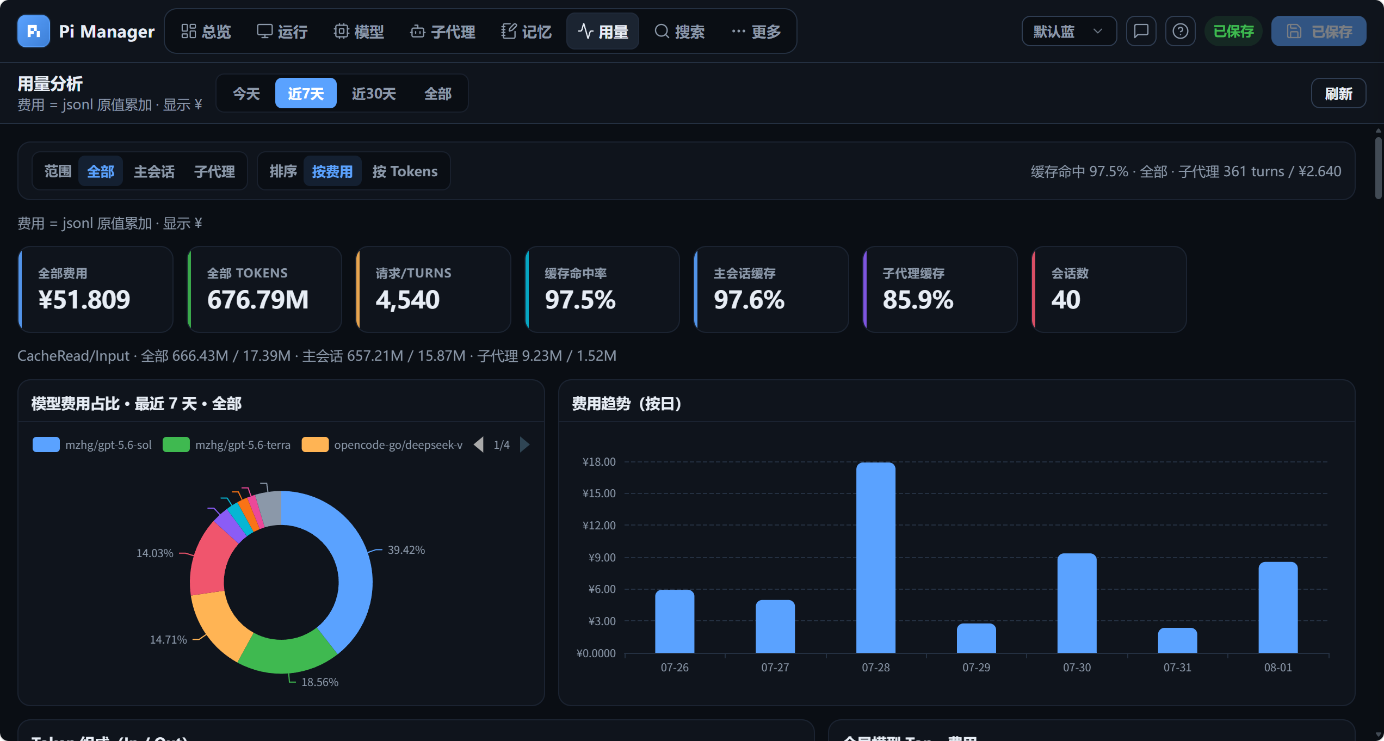Click the CacheRead/Input summary line
The image size is (1384, 741).
pos(317,356)
